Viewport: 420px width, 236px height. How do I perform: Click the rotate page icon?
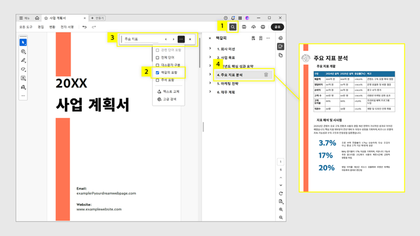pos(281,193)
